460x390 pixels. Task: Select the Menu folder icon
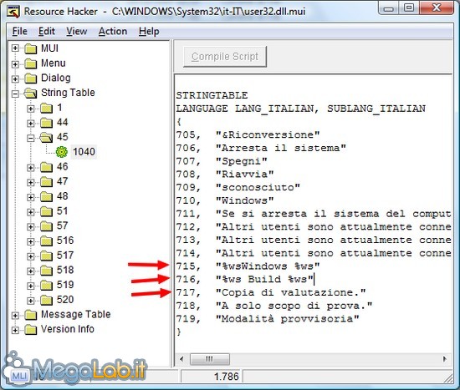[30, 63]
